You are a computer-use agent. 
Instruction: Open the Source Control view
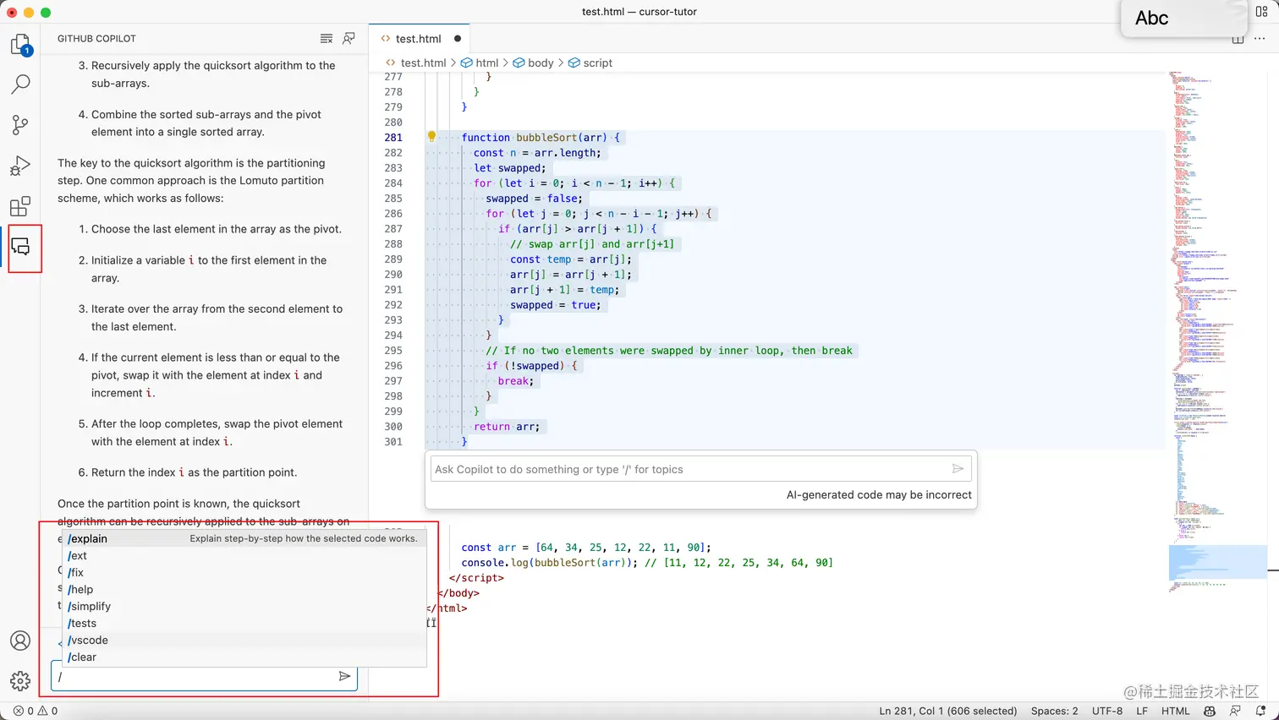point(20,125)
